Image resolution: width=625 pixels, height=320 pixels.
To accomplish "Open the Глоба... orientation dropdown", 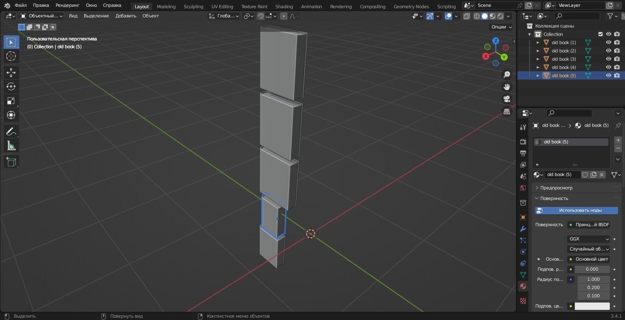I will pos(224,16).
